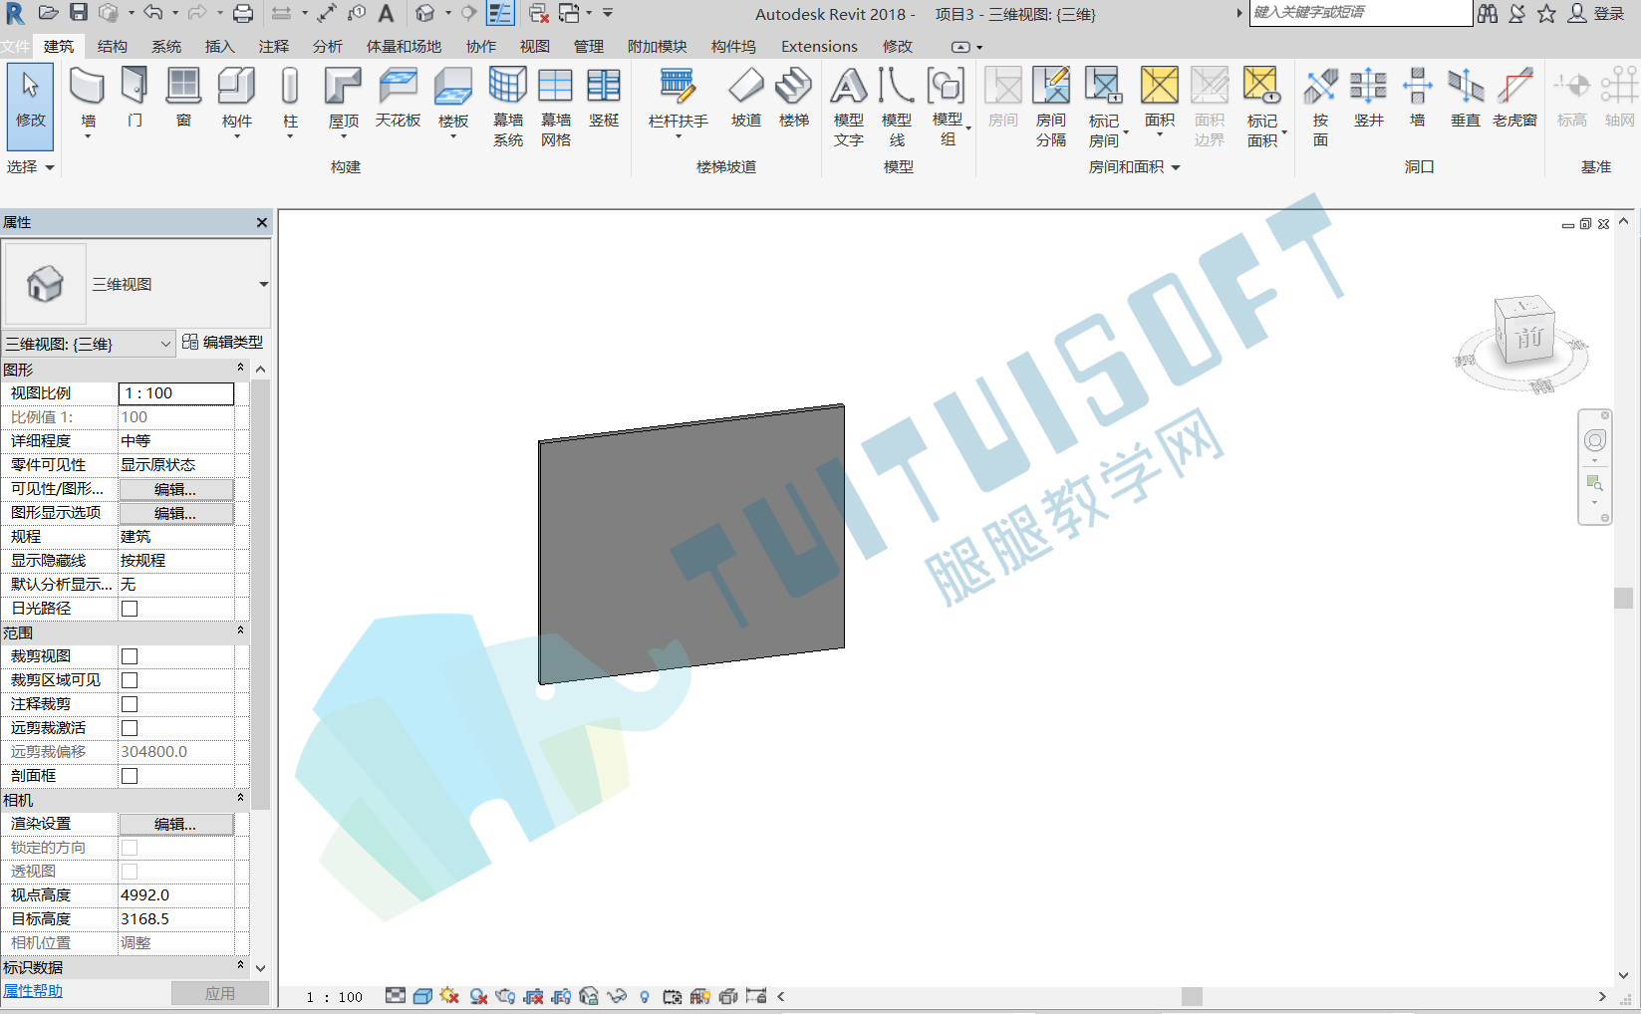The width and height of the screenshot is (1641, 1014).
Task: Collapse the 图形 properties group
Action: pyautogui.click(x=240, y=369)
